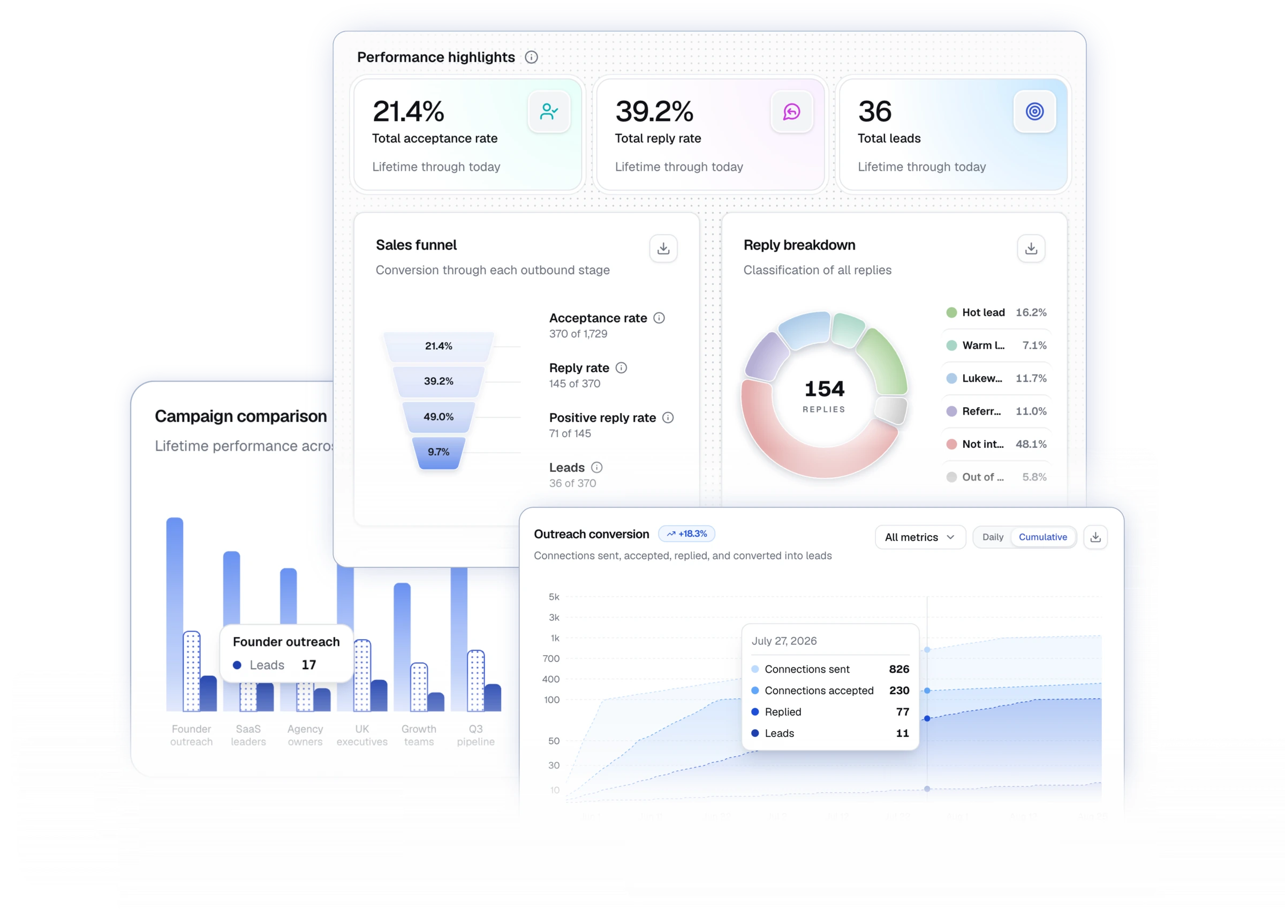Image resolution: width=1285 pixels, height=909 pixels.
Task: Click the Total acceptance rate card
Action: (x=468, y=134)
